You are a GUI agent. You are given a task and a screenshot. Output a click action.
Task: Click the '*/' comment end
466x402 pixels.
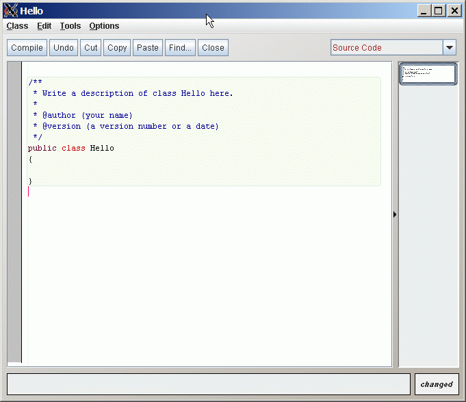(38, 137)
